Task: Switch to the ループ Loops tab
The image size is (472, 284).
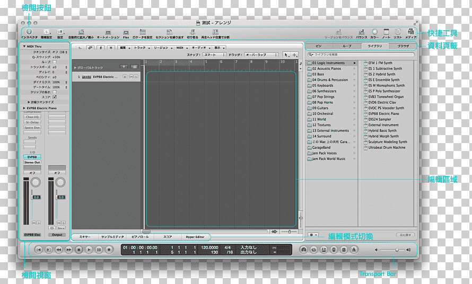Action: point(347,46)
